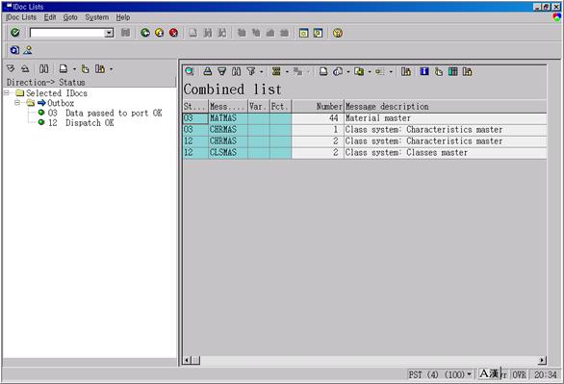The width and height of the screenshot is (564, 384).
Task: Select tree item 12 Dispatch OK
Action: (x=81, y=122)
